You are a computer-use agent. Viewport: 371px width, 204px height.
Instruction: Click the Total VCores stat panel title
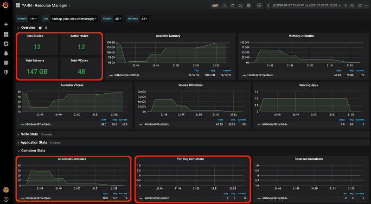click(x=79, y=60)
